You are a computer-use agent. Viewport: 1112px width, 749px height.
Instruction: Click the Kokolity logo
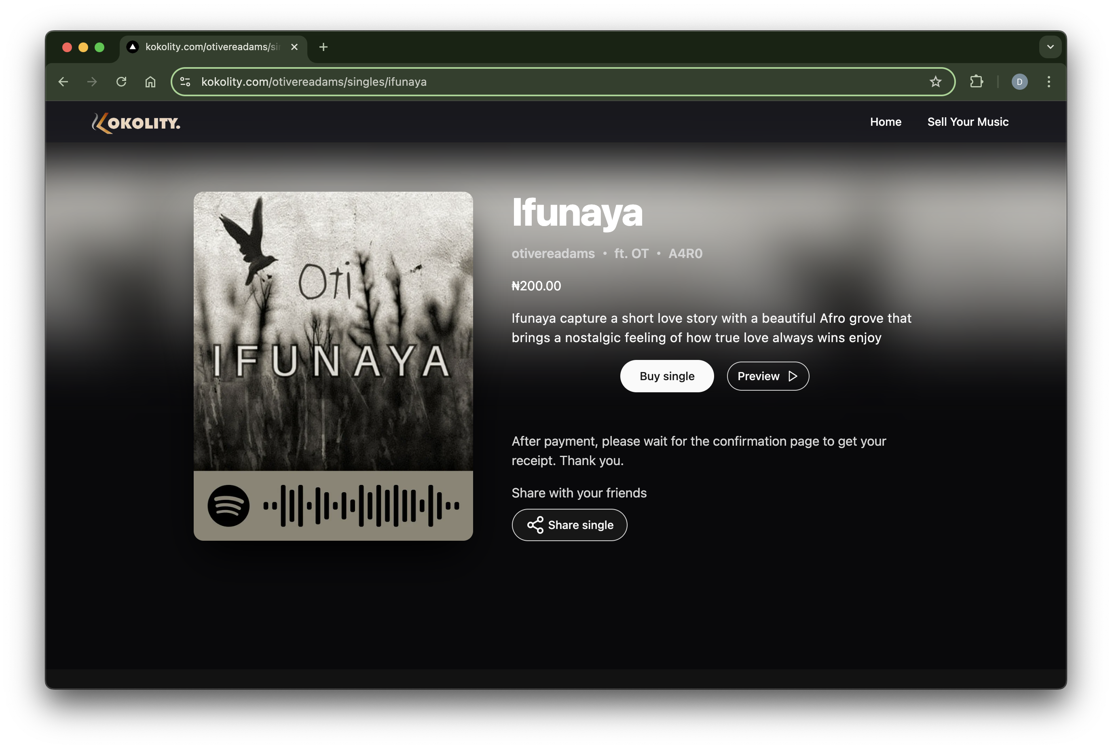point(136,123)
